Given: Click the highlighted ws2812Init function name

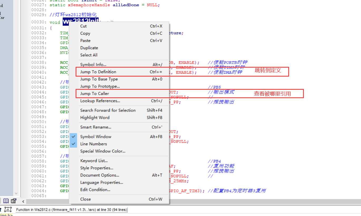Looking at the screenshot, I should coord(81,22).
